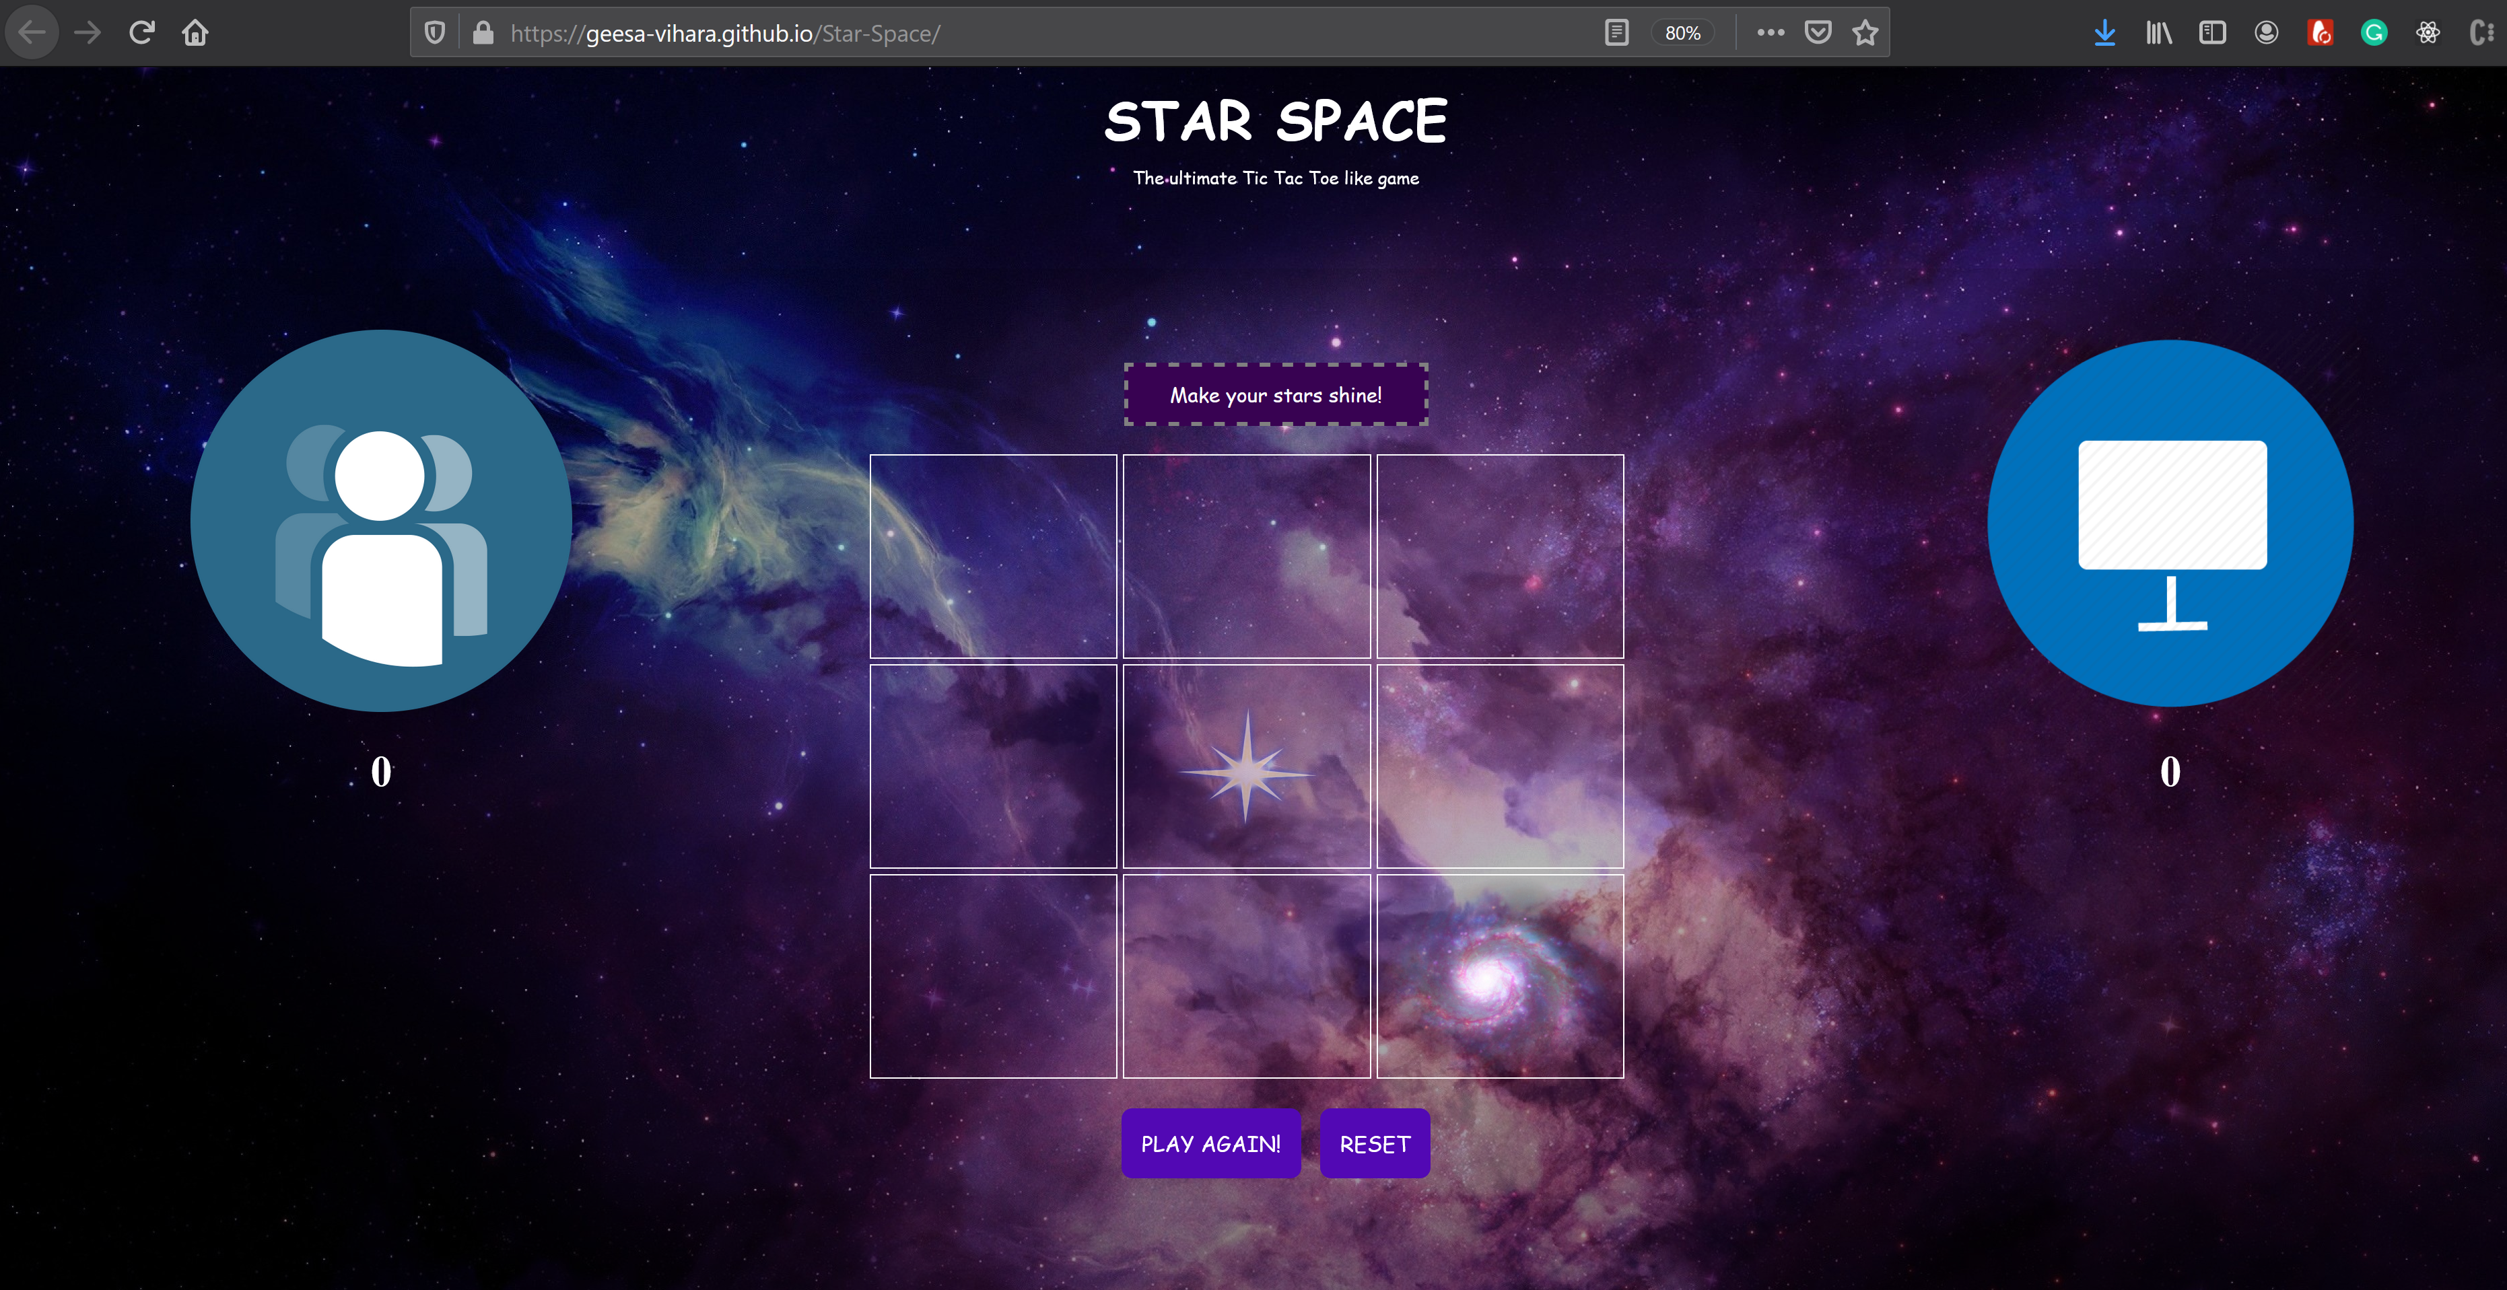This screenshot has height=1290, width=2507.
Task: Open page actions three-dot menu
Action: coord(1771,33)
